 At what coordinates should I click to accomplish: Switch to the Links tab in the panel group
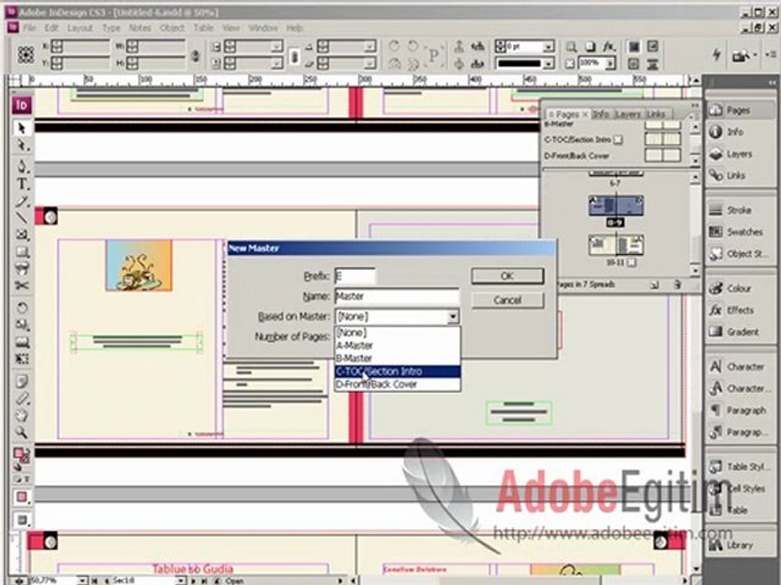656,115
